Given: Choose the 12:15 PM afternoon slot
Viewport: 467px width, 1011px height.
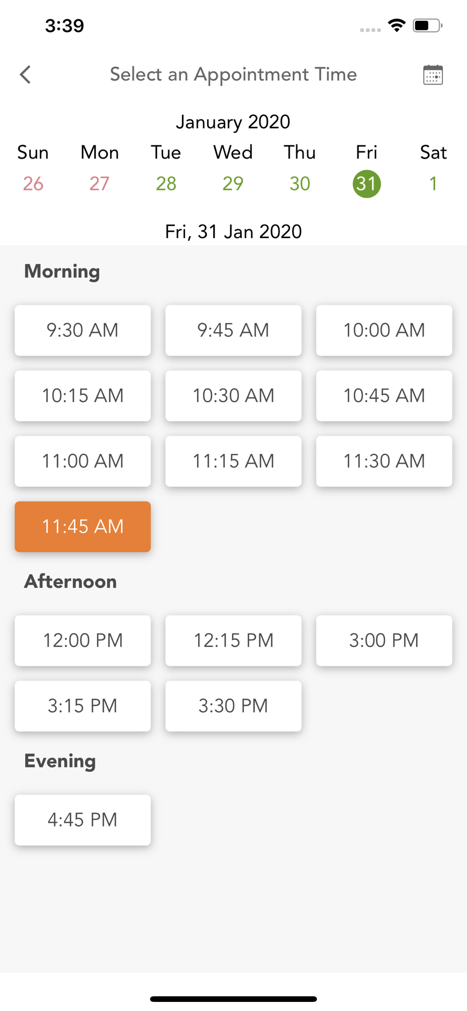Looking at the screenshot, I should pos(233,640).
